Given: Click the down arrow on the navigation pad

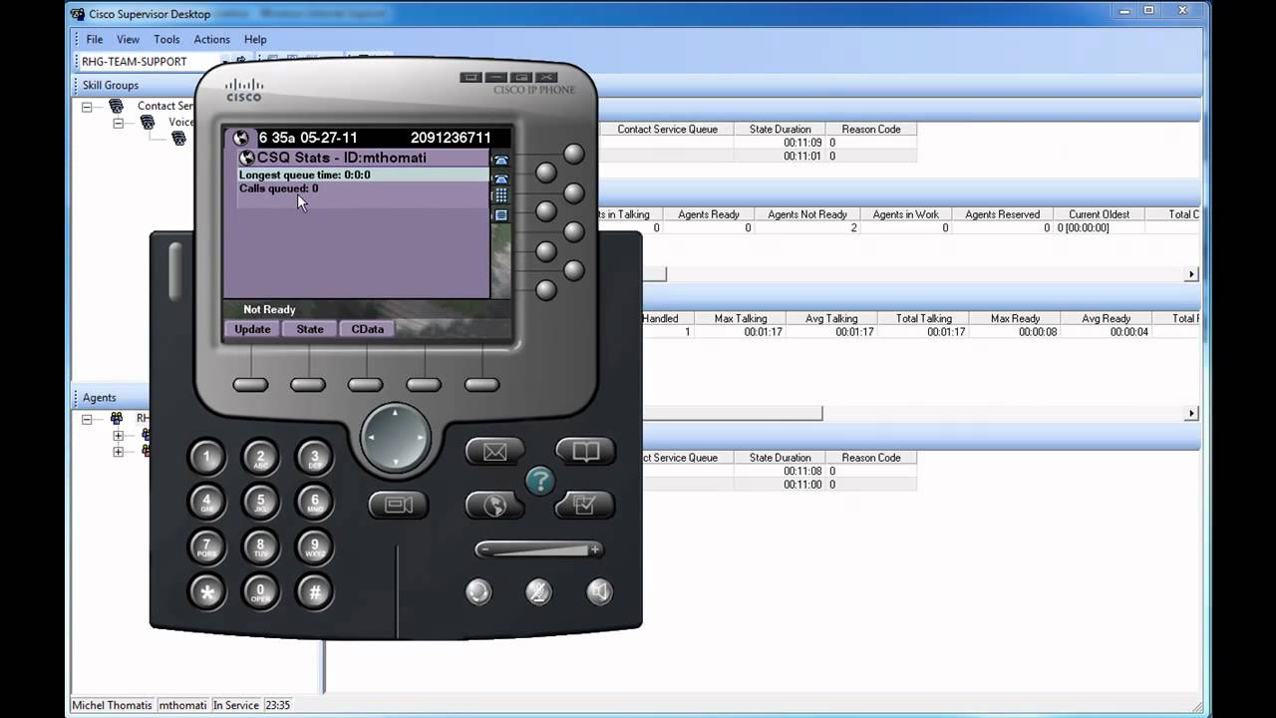Looking at the screenshot, I should click(x=396, y=463).
